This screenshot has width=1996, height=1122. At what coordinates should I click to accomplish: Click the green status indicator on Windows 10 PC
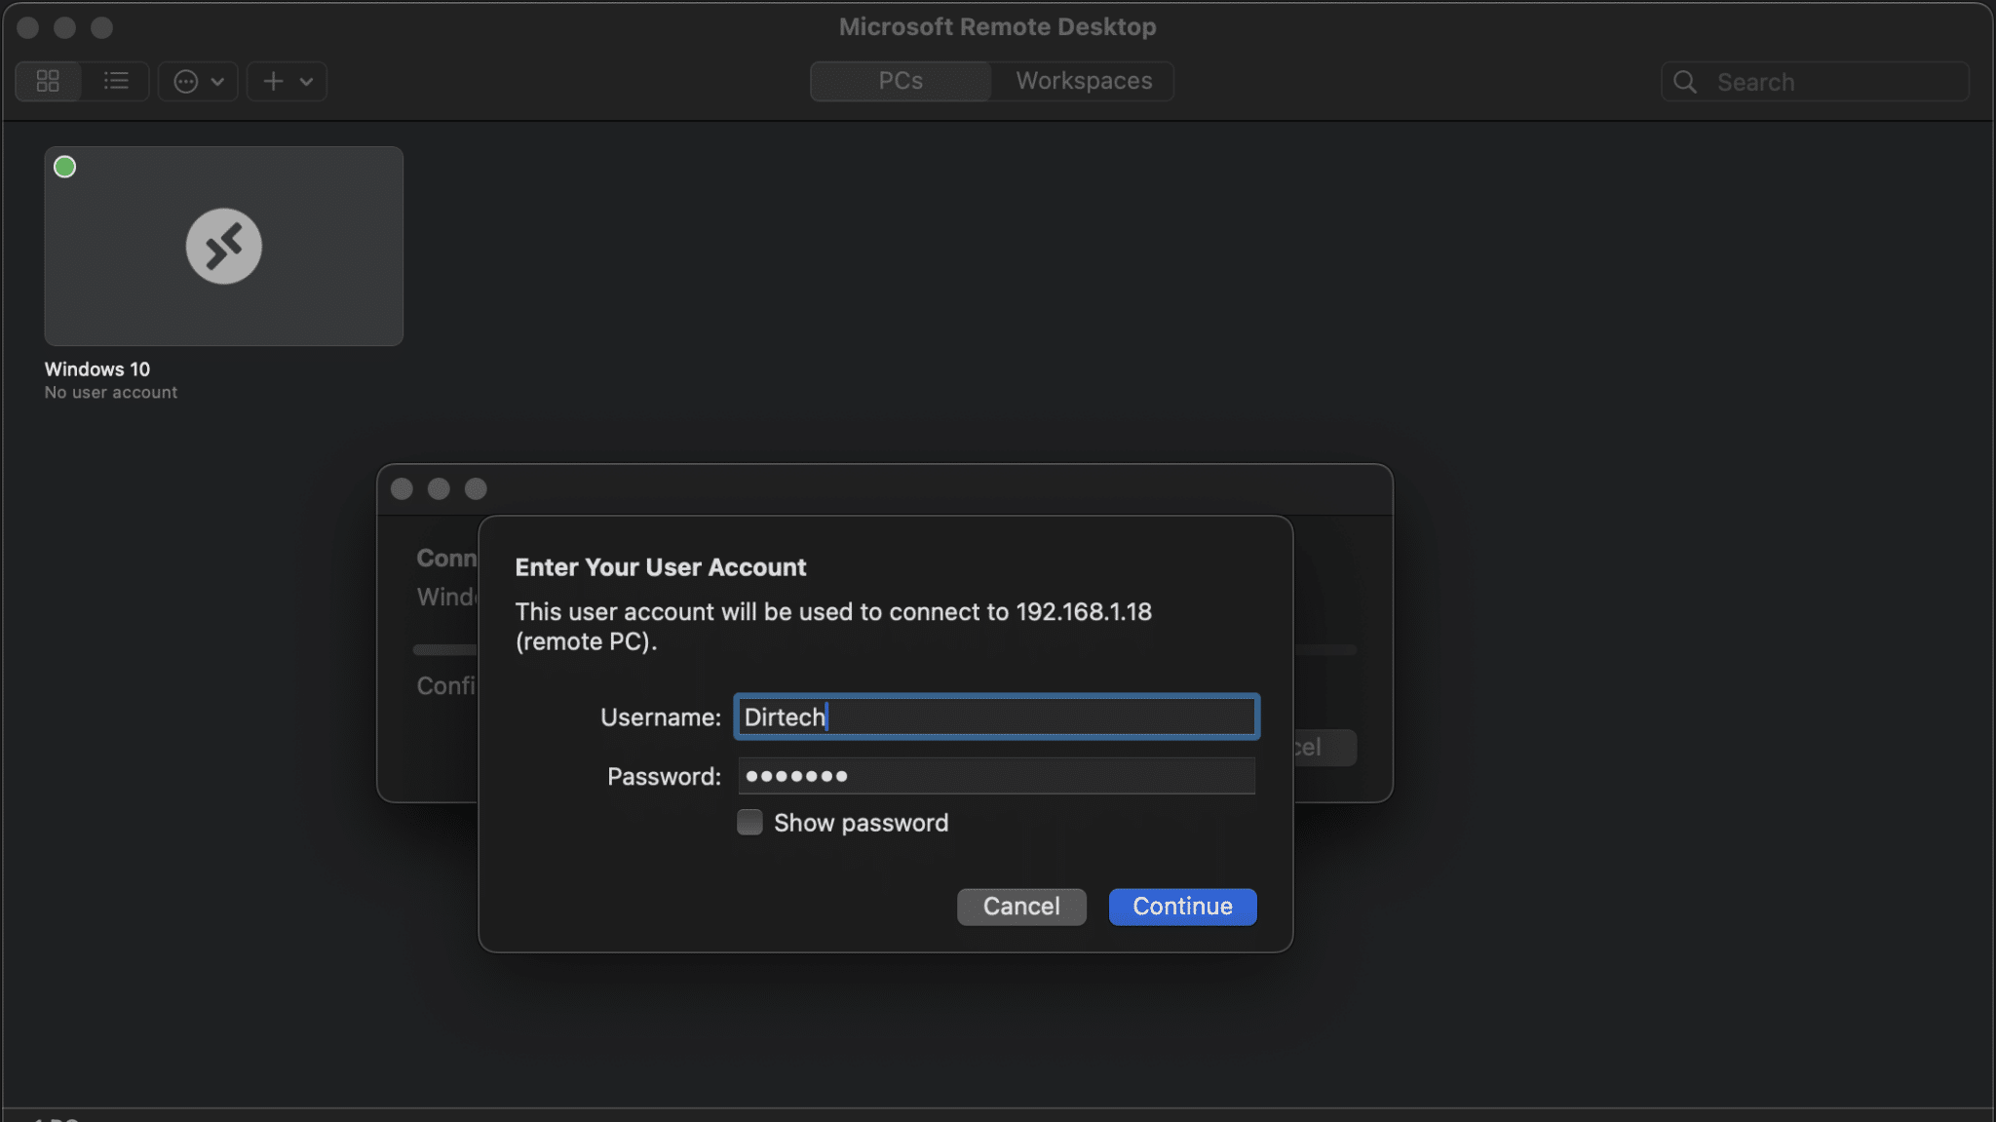(x=63, y=166)
